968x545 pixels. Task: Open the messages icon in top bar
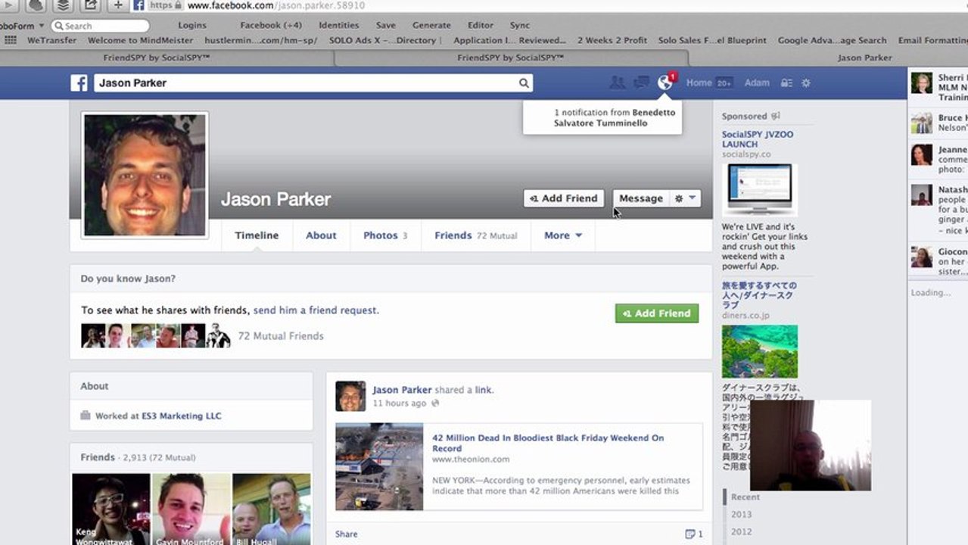point(642,83)
